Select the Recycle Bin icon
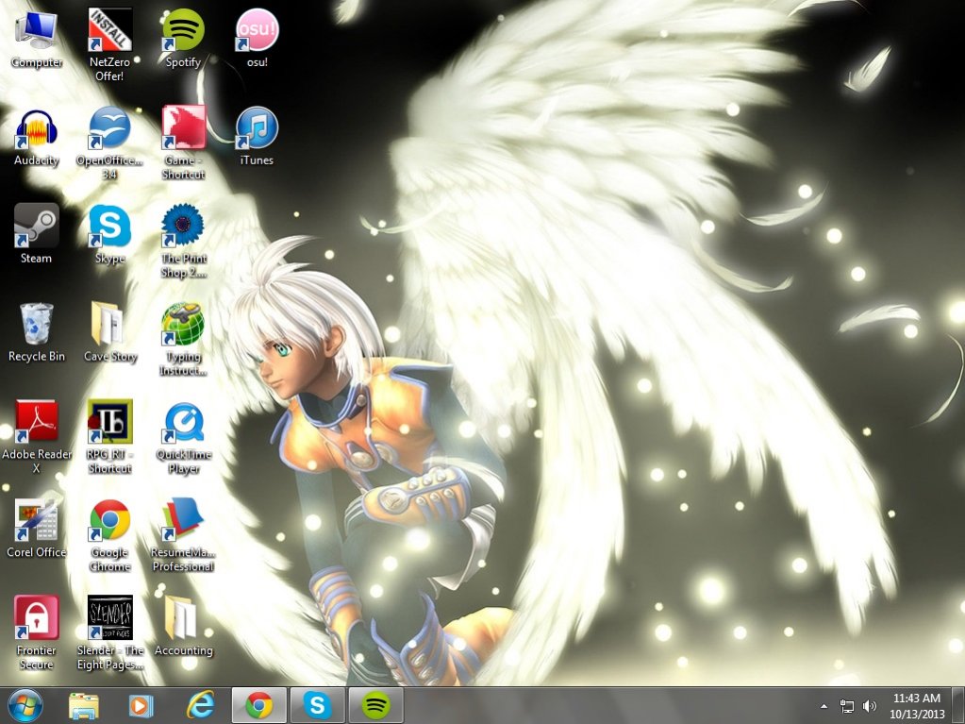Viewport: 965px width, 724px height. point(36,332)
